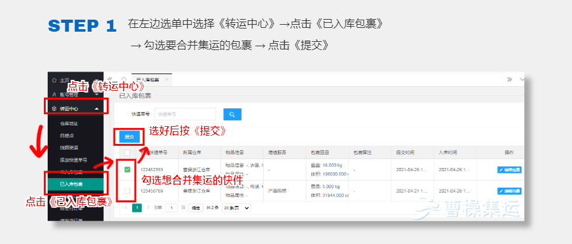Image resolution: width=572 pixels, height=244 pixels.
Task: Click edit package button for row 122452359
Action: pyautogui.click(x=509, y=169)
